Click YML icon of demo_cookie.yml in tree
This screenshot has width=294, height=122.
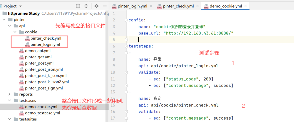pyautogui.click(x=22, y=107)
